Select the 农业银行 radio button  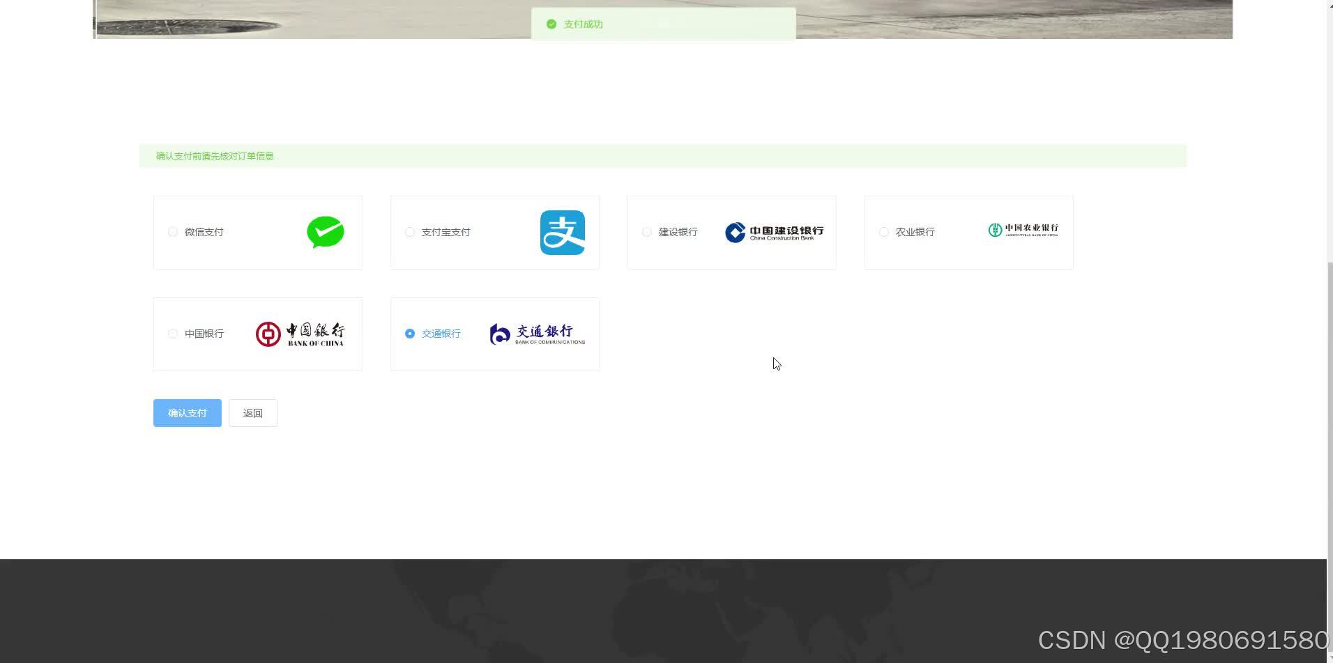coord(883,232)
